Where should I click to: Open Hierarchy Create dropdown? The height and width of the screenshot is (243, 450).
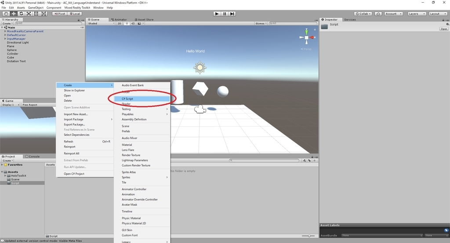pyautogui.click(x=7, y=24)
